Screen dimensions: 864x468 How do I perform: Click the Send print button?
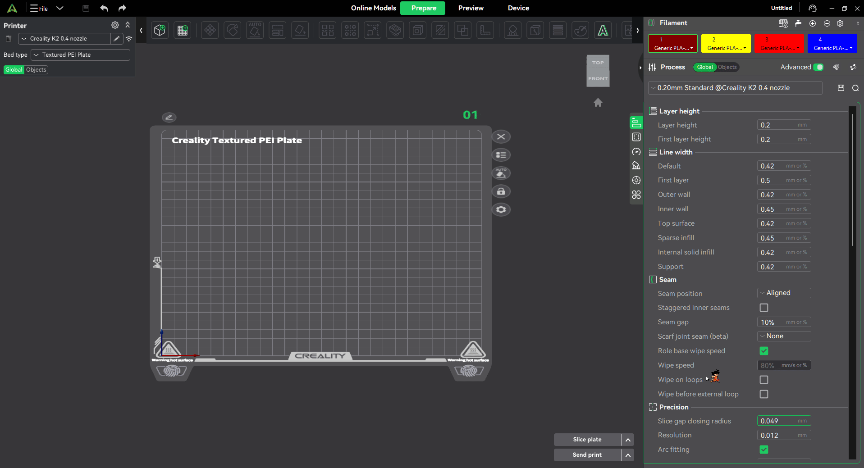click(587, 455)
